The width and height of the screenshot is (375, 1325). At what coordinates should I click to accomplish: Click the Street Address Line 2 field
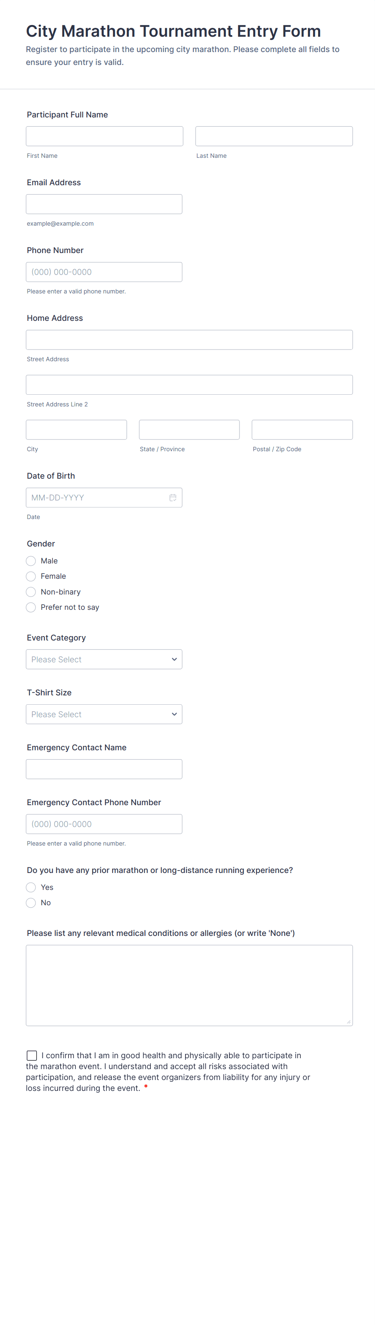(x=189, y=385)
